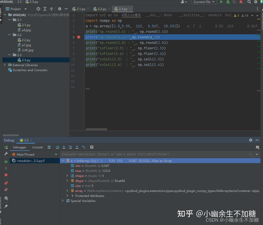Viewport: 263px width, 225px height.
Task: Collapse the 2.2 folder in Project tree
Action: pyautogui.click(x=9, y=35)
